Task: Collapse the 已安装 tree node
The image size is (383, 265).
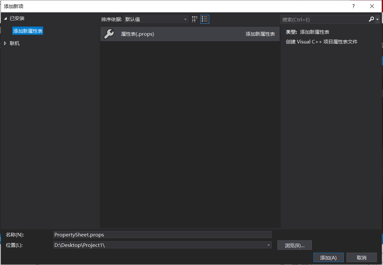Action: [x=5, y=18]
